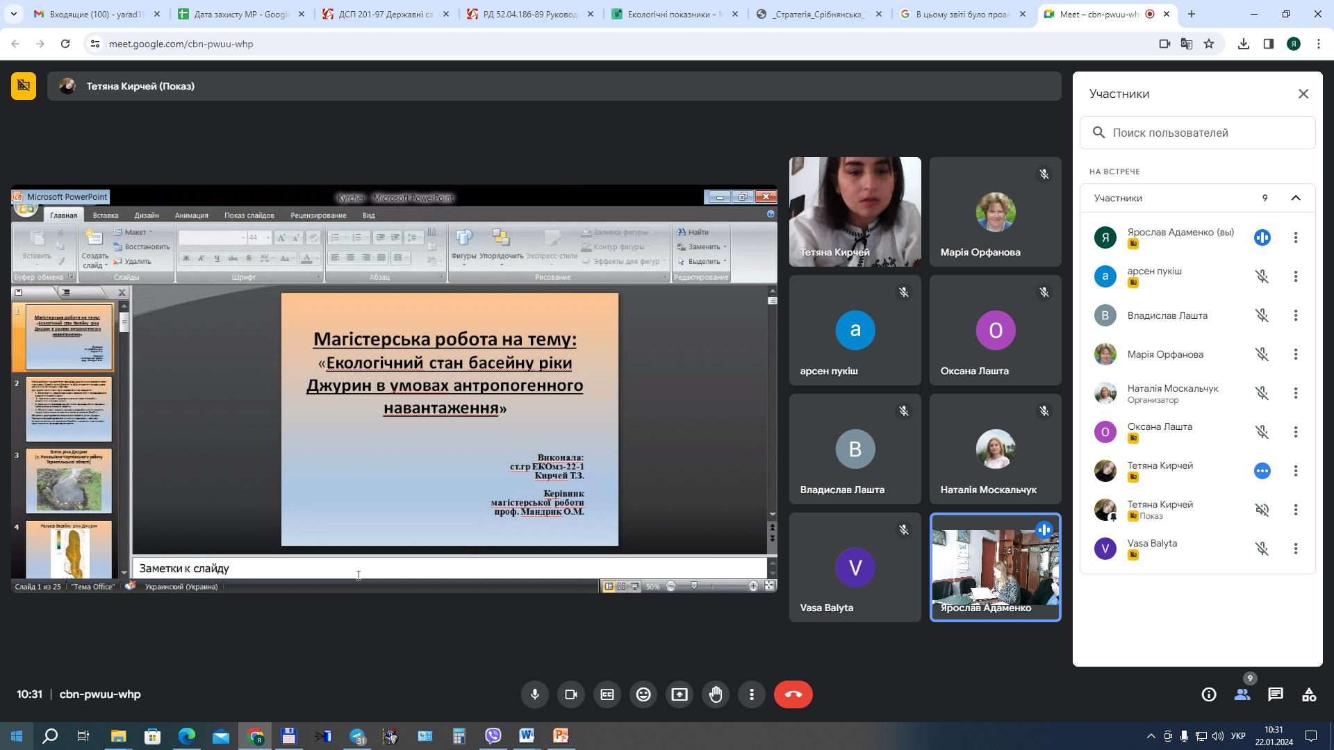The image size is (1334, 750).
Task: Switch to the Дата захисту МР tab
Action: 240,14
